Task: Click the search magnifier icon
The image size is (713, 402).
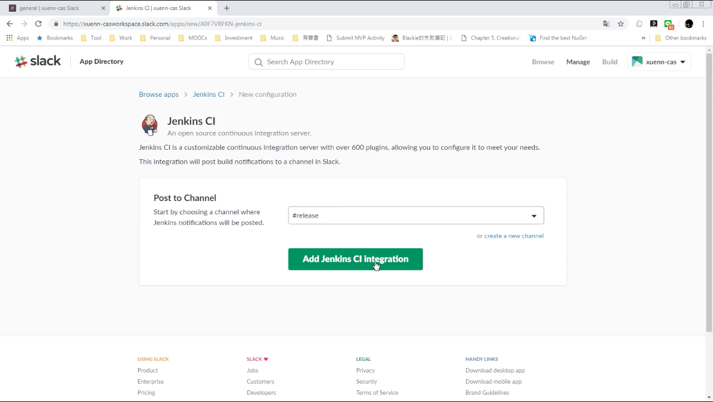Action: pyautogui.click(x=258, y=62)
